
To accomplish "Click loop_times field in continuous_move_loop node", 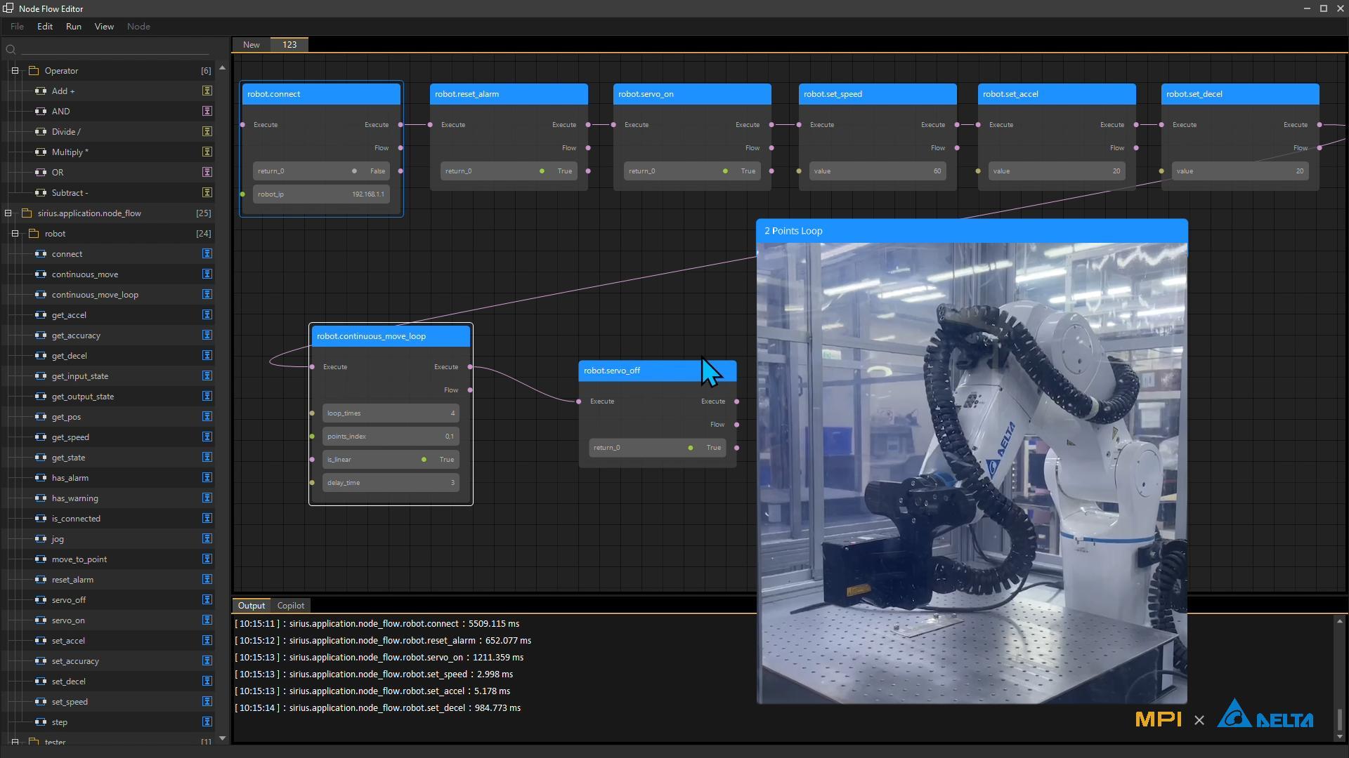I will tap(391, 413).
